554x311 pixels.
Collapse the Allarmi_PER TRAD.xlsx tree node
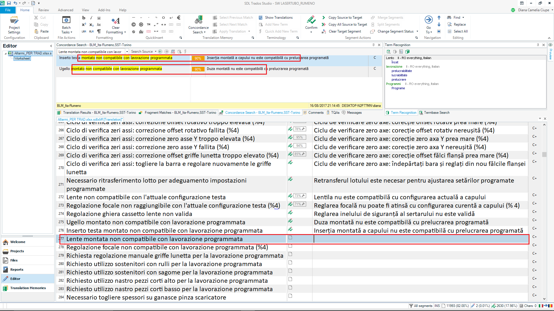5,54
